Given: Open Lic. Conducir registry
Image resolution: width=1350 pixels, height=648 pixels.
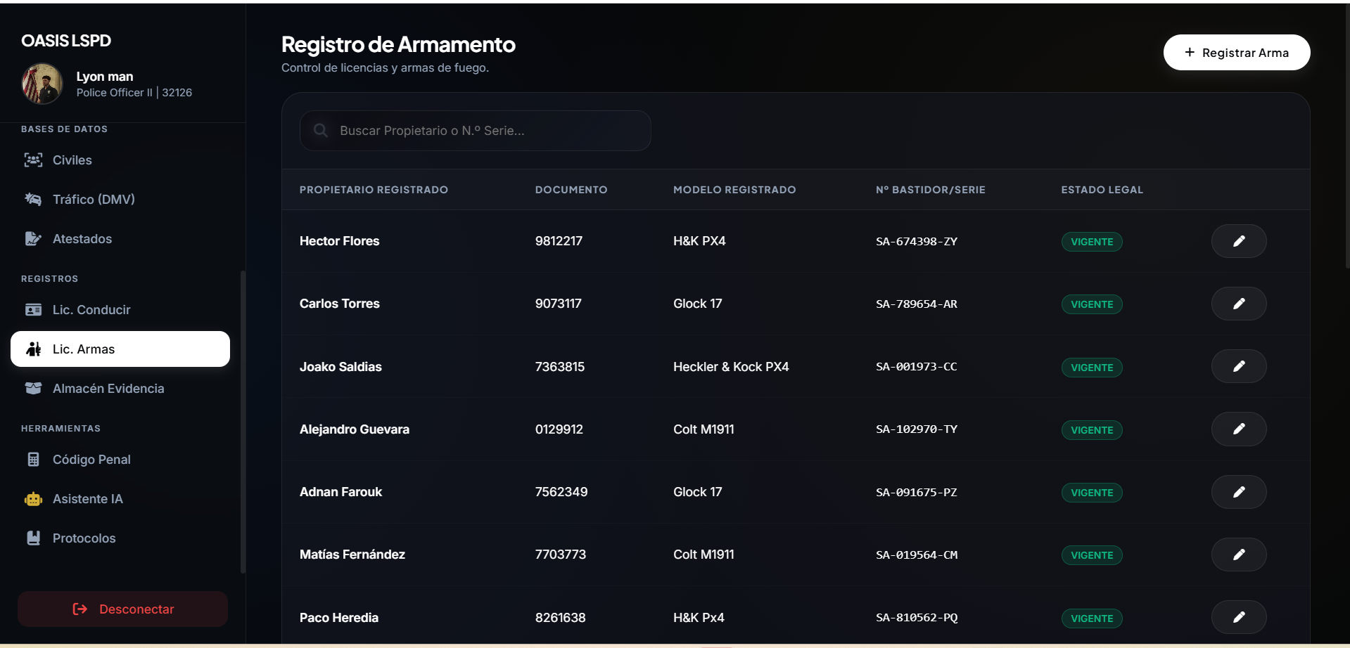Looking at the screenshot, I should click(120, 310).
